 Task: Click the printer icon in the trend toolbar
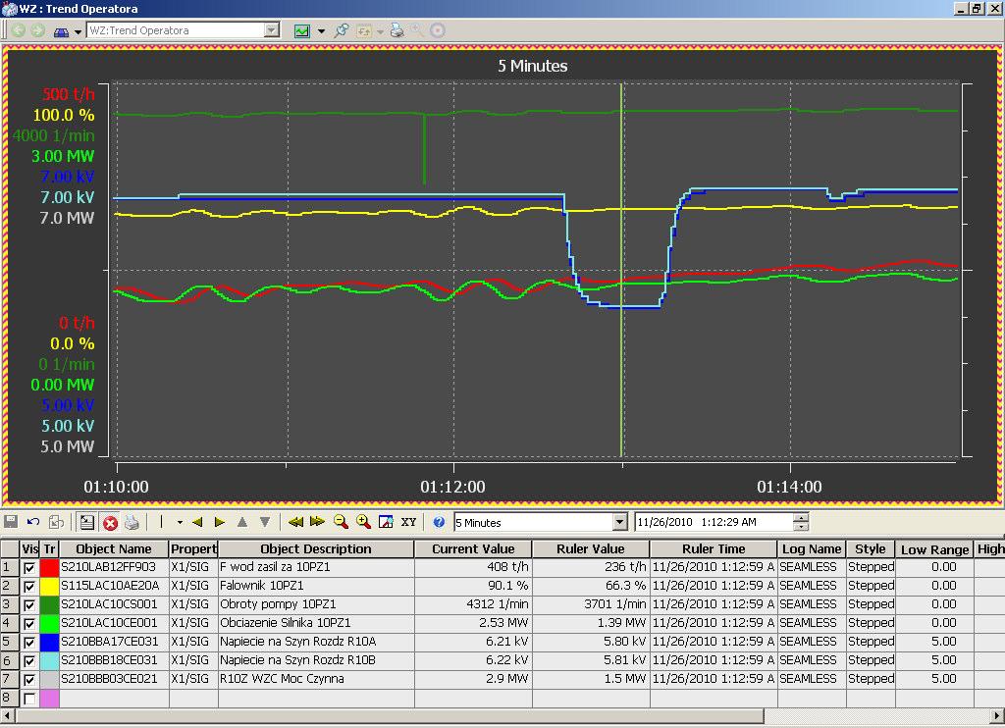pos(132,522)
